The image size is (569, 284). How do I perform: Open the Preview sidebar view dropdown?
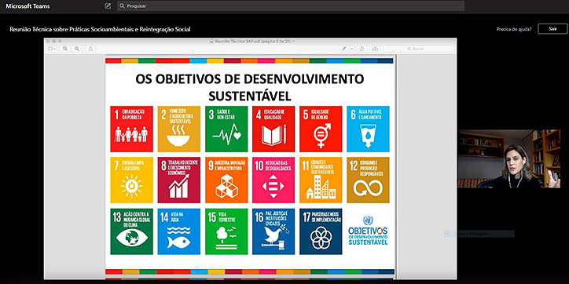coord(52,49)
